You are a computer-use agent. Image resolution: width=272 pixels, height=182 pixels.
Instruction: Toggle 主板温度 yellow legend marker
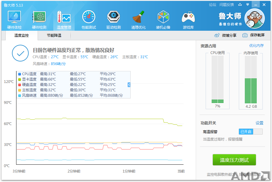pyautogui.click(x=20, y=90)
